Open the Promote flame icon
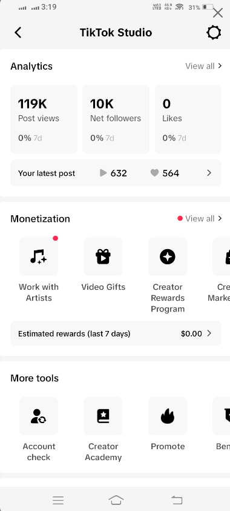Viewport: 230px width, 511px height. tap(168, 416)
